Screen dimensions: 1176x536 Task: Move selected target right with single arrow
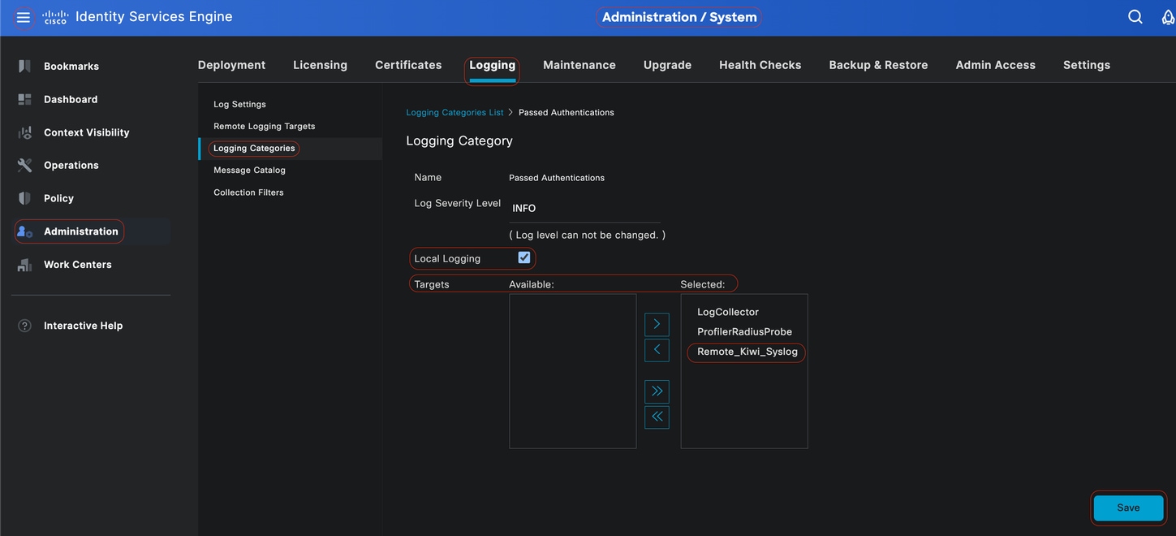[x=657, y=324]
